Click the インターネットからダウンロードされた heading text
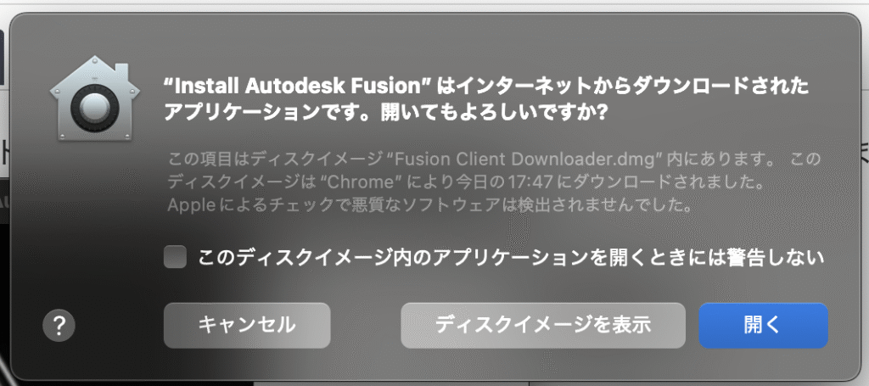This screenshot has height=386, width=869. coord(624,87)
